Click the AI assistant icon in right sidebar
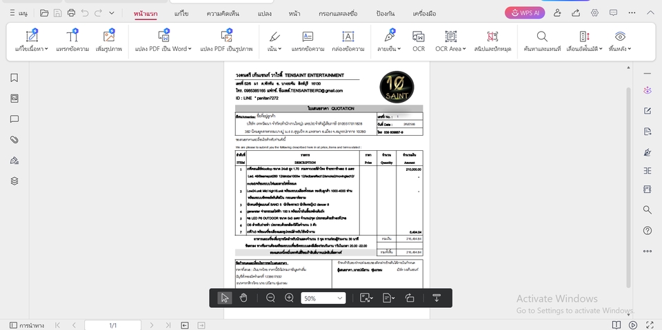Image resolution: width=662 pixels, height=330 pixels. (648, 90)
